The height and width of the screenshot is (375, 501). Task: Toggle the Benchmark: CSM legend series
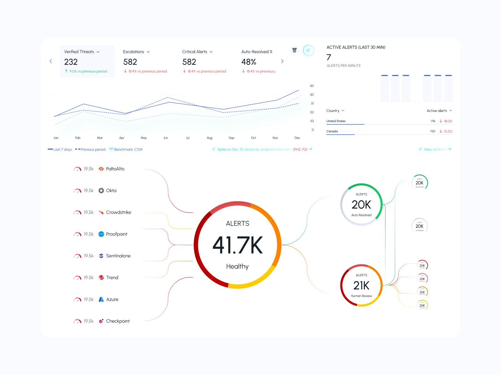pos(126,149)
